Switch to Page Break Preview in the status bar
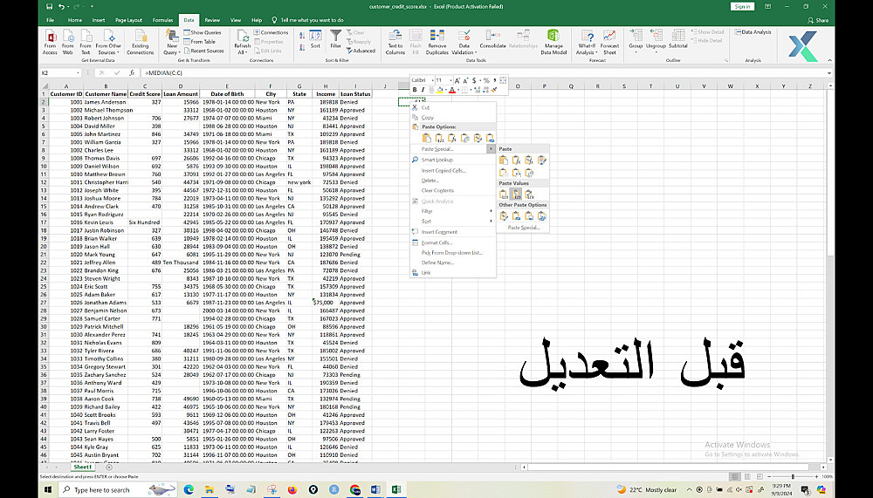The width and height of the screenshot is (873, 498). click(760, 477)
